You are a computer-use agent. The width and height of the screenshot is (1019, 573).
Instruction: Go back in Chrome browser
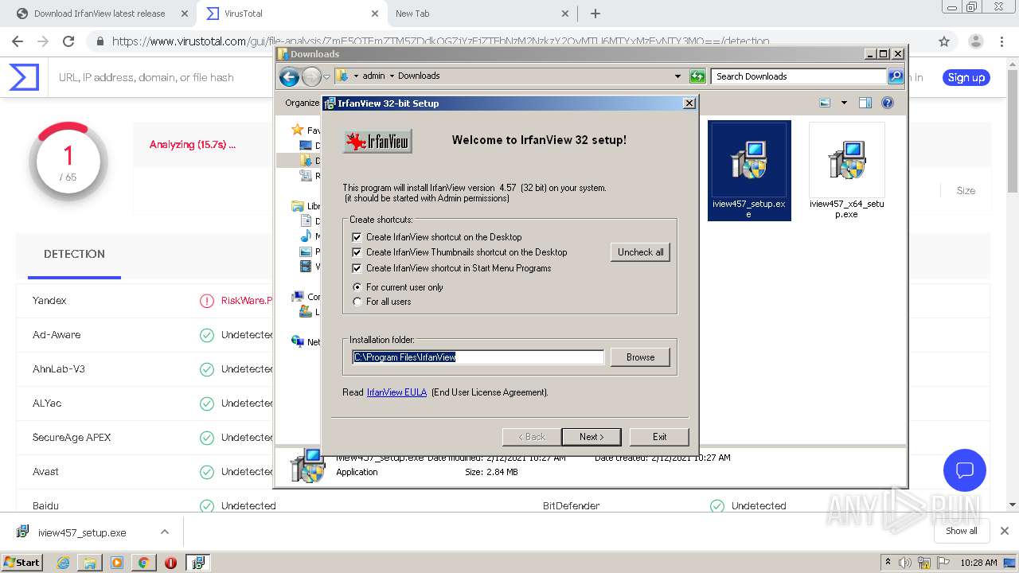(x=18, y=41)
